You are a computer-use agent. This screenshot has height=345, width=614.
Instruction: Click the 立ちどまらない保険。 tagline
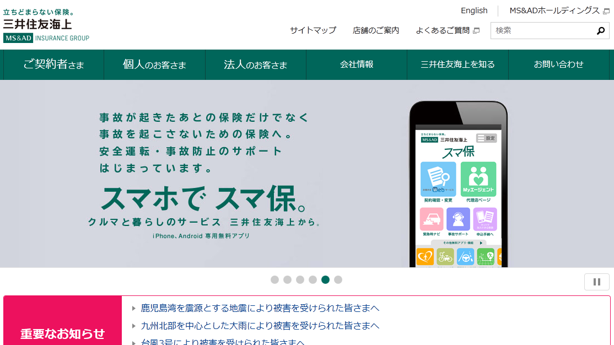pyautogui.click(x=39, y=13)
